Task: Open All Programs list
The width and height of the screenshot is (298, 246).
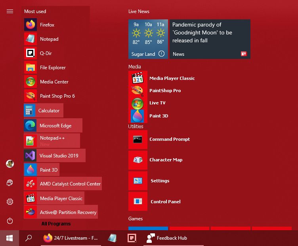Action: tap(56, 223)
